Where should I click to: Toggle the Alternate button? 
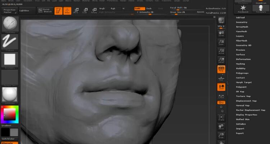[x=10, y=143]
